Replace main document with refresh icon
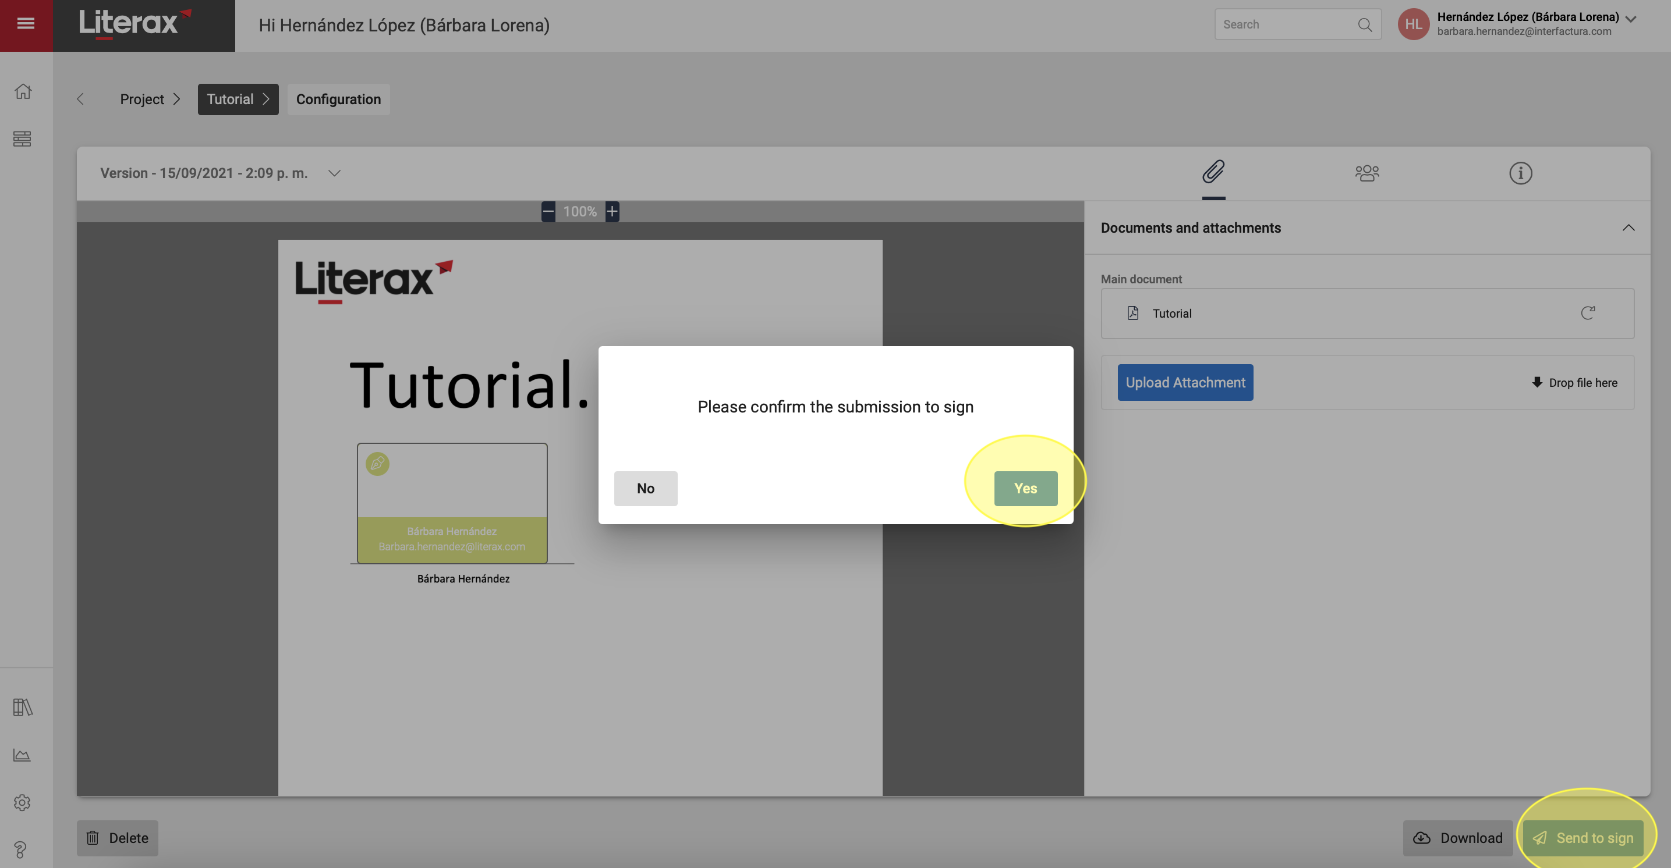This screenshot has height=868, width=1671. 1587,313
